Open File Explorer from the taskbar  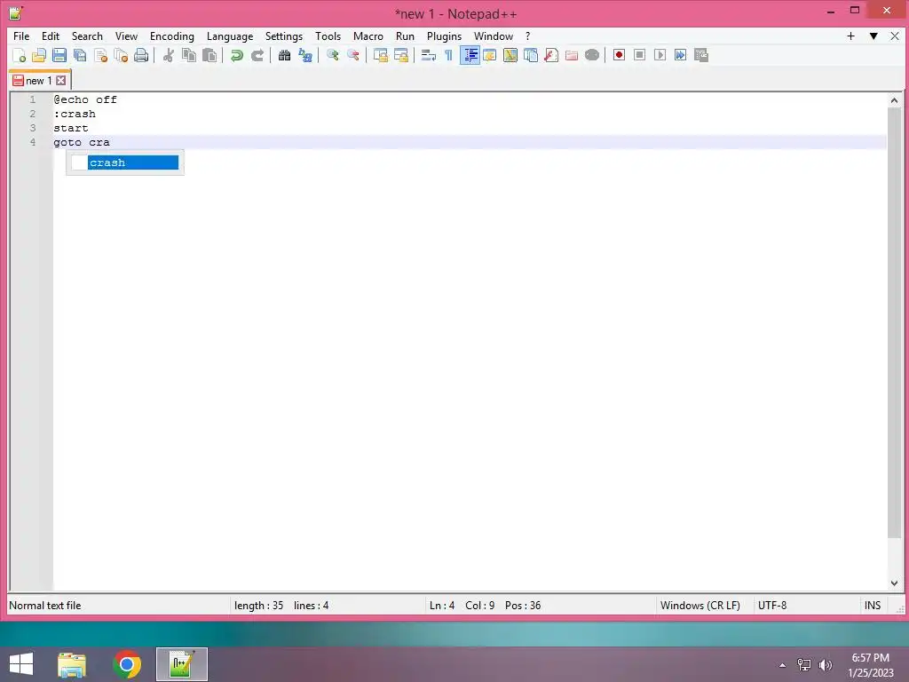click(x=72, y=664)
